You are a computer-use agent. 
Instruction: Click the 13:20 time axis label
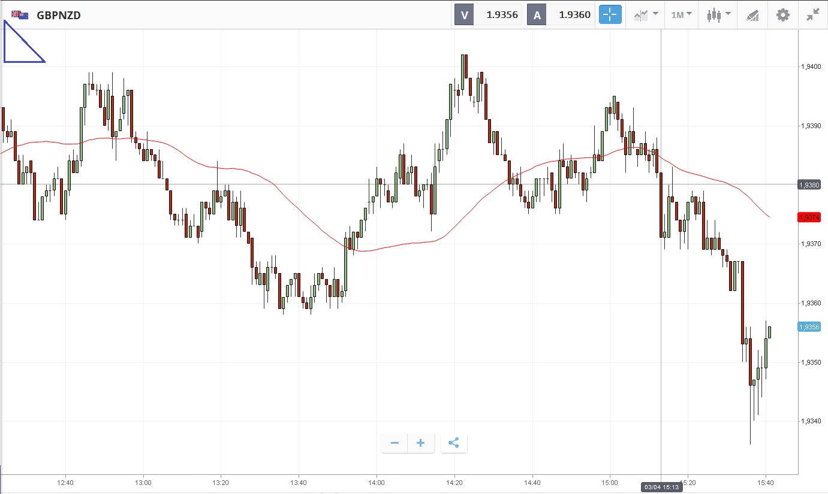[x=221, y=483]
